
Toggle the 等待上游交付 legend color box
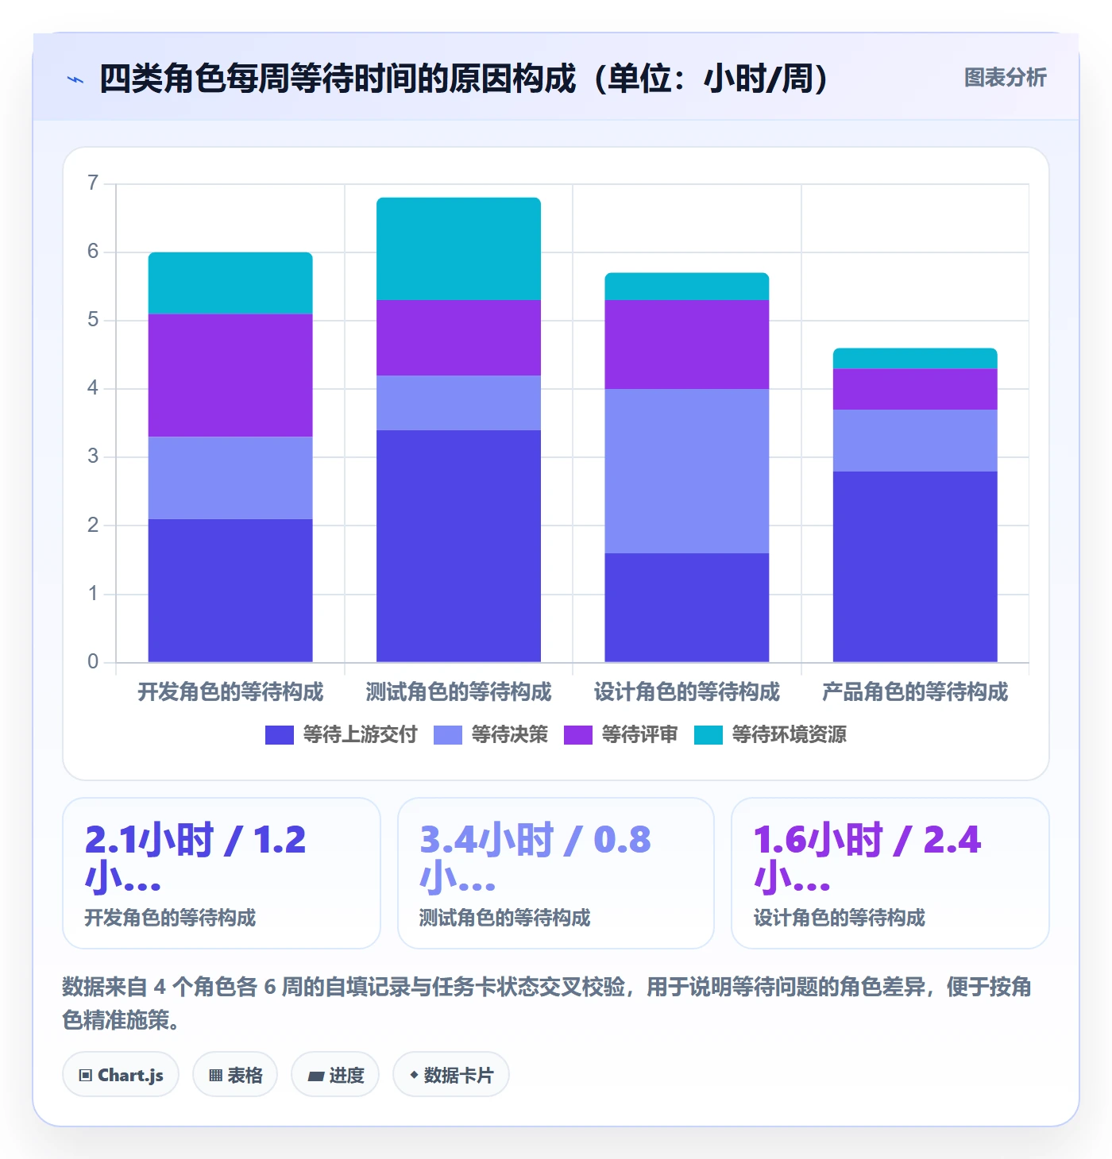coord(280,735)
